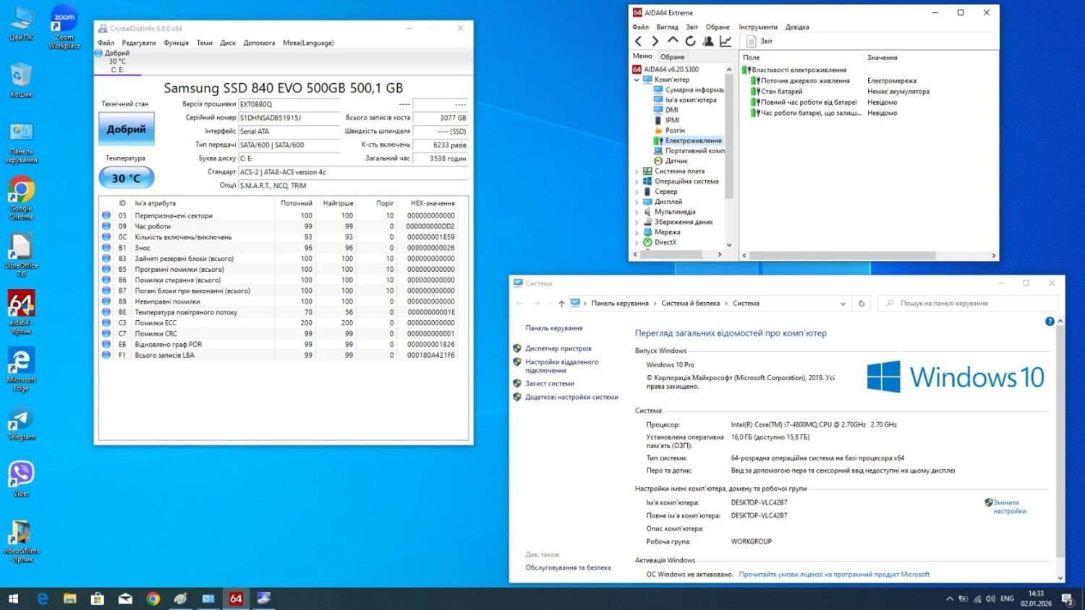The height and width of the screenshot is (610, 1085).
Task: Open the Функція menu in CrystalDiskInfo
Action: tap(176, 43)
